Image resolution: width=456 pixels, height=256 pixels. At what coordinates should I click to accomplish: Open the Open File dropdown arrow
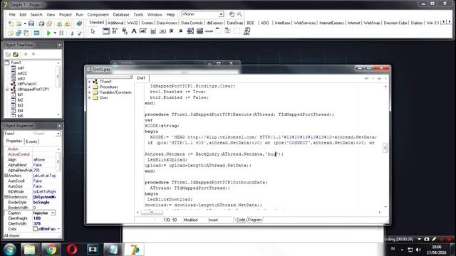tap(25, 23)
